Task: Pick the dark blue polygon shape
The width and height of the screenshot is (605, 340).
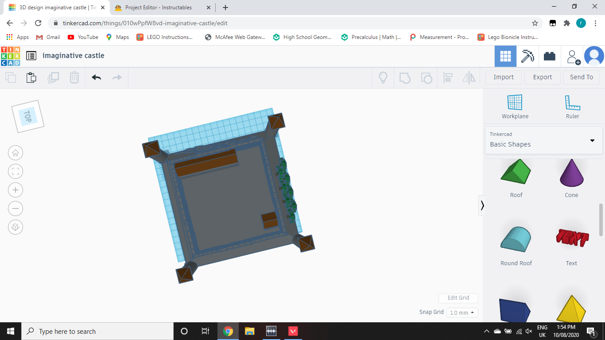Action: (515, 311)
